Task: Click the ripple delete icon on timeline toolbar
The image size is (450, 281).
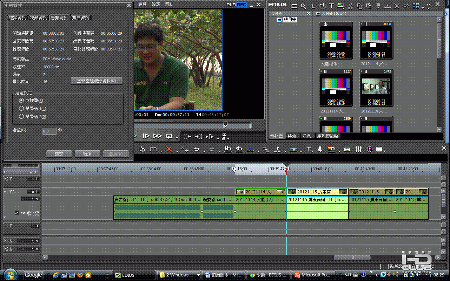Action: tap(184, 149)
